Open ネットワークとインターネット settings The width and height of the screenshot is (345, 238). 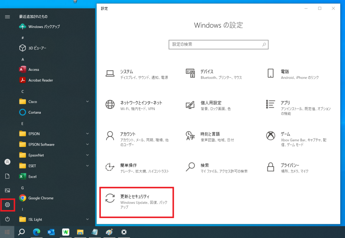click(134, 106)
